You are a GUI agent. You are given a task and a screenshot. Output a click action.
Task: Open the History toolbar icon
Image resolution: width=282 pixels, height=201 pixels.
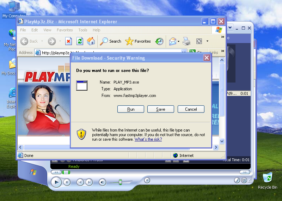pyautogui.click(x=159, y=41)
